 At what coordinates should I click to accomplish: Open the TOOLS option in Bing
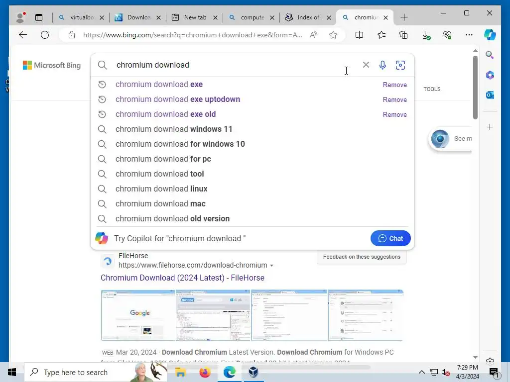click(x=432, y=89)
